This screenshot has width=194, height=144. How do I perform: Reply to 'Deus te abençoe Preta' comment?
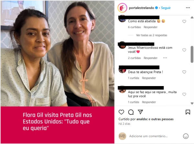149,78
